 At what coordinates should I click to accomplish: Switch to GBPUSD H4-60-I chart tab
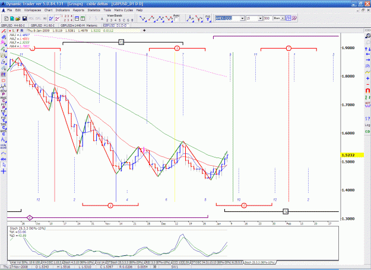point(14,25)
